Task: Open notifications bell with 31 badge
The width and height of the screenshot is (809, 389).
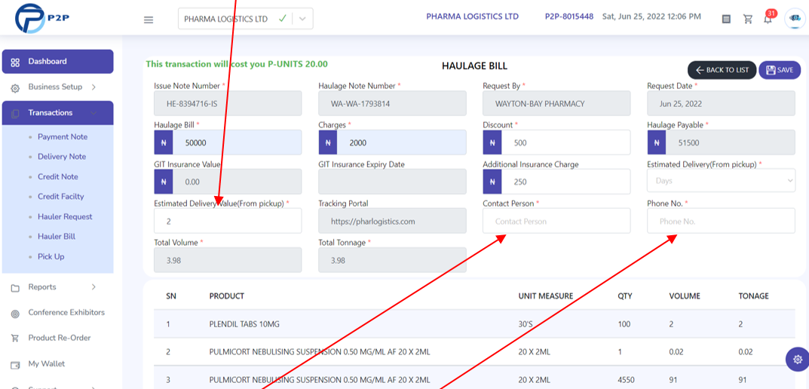Action: 768,18
